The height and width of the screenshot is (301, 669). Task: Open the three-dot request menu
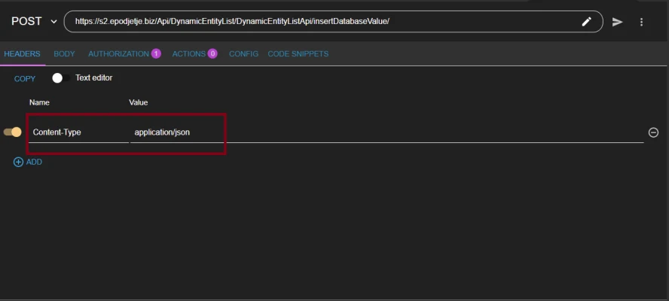(641, 22)
